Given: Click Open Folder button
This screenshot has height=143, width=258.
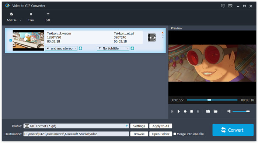Looking at the screenshot, I should point(161,134).
